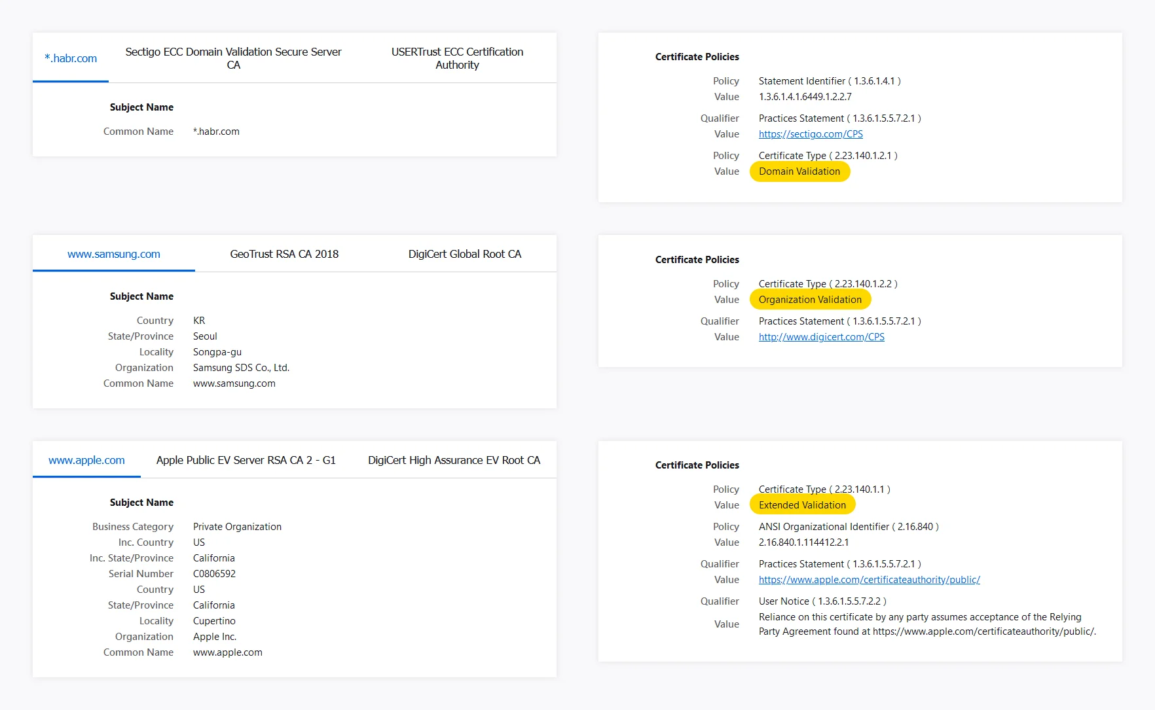Click Certificate Type ( 2.23.140.1.1 ) text
This screenshot has width=1155, height=710.
(825, 489)
